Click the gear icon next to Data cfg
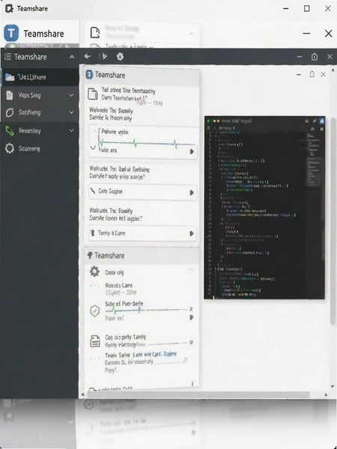337x449 pixels. coord(94,272)
